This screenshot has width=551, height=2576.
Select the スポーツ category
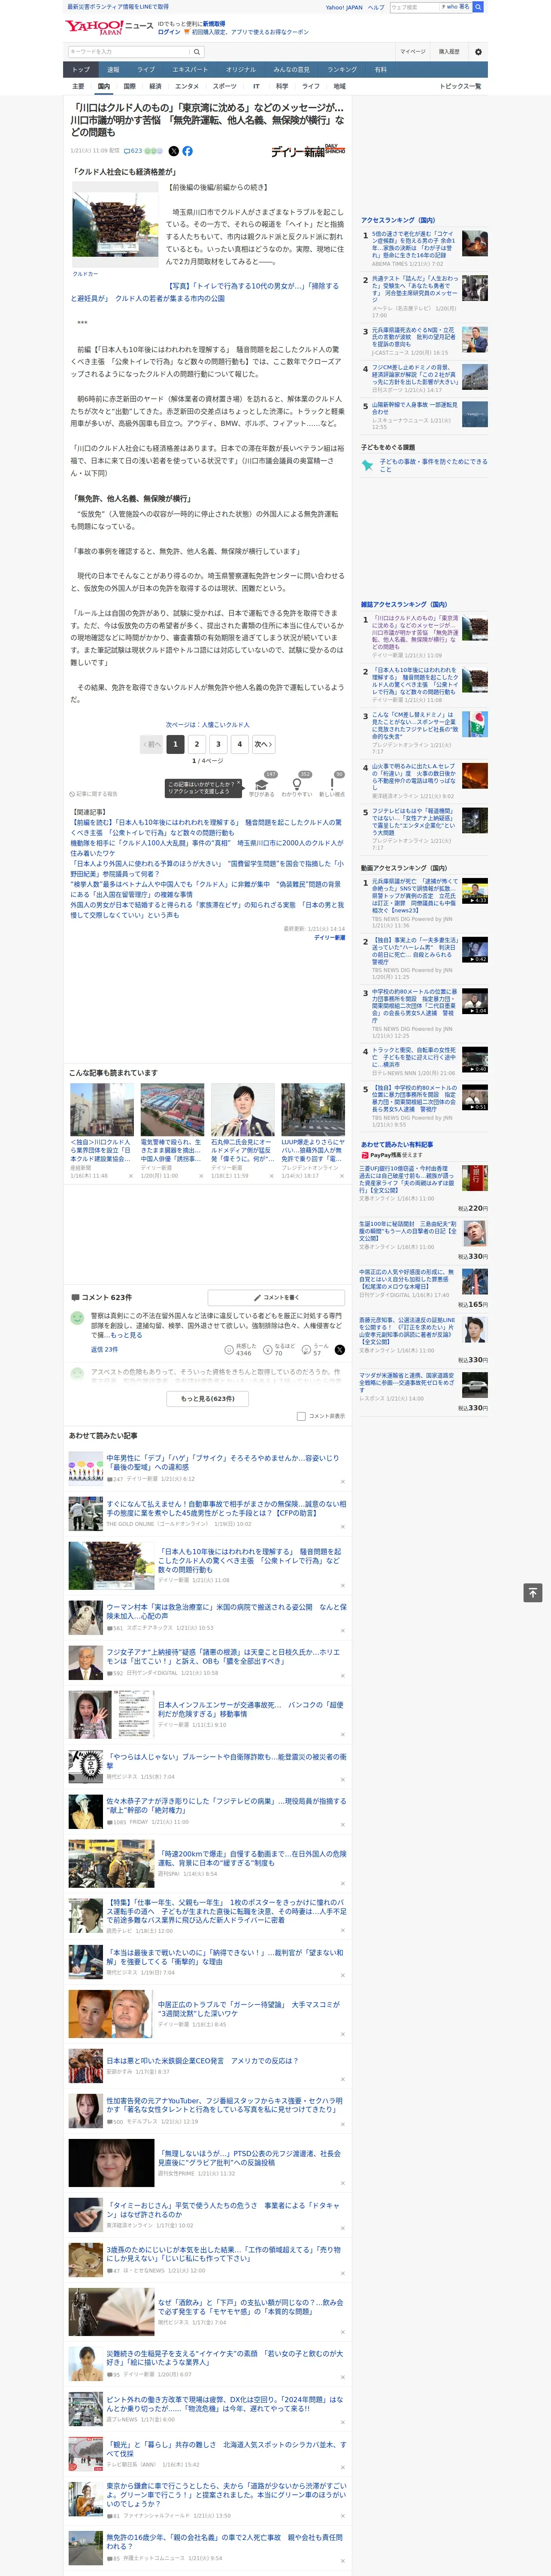pyautogui.click(x=225, y=86)
